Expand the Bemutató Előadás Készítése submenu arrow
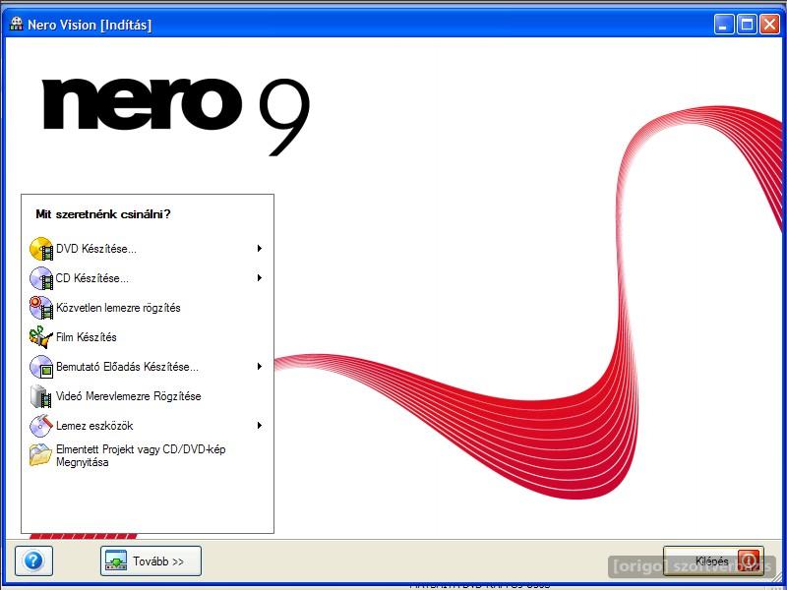Image resolution: width=787 pixels, height=590 pixels. (260, 366)
